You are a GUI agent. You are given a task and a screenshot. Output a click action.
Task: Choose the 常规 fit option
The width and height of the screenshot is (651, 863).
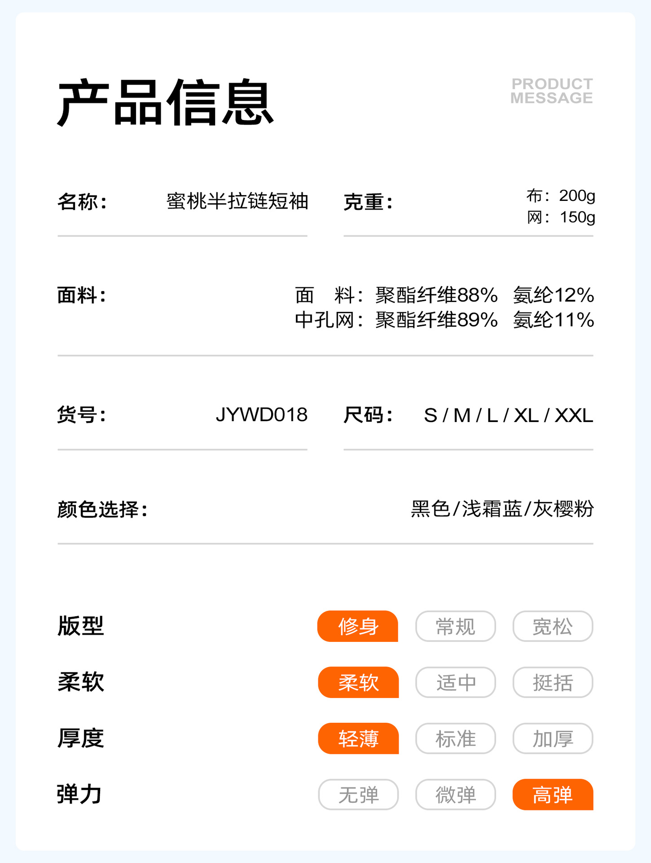[455, 626]
